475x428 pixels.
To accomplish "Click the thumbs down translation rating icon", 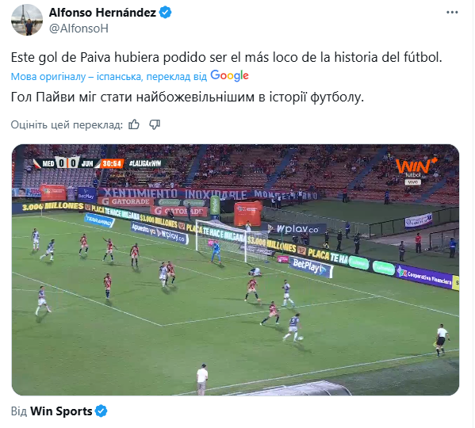I will click(x=155, y=124).
